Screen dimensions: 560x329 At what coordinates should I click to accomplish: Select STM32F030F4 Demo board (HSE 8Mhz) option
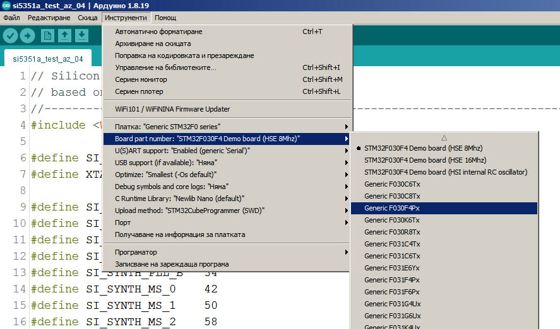(x=423, y=148)
